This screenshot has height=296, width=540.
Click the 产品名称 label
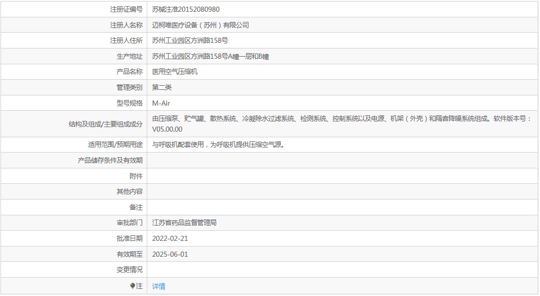pyautogui.click(x=129, y=71)
